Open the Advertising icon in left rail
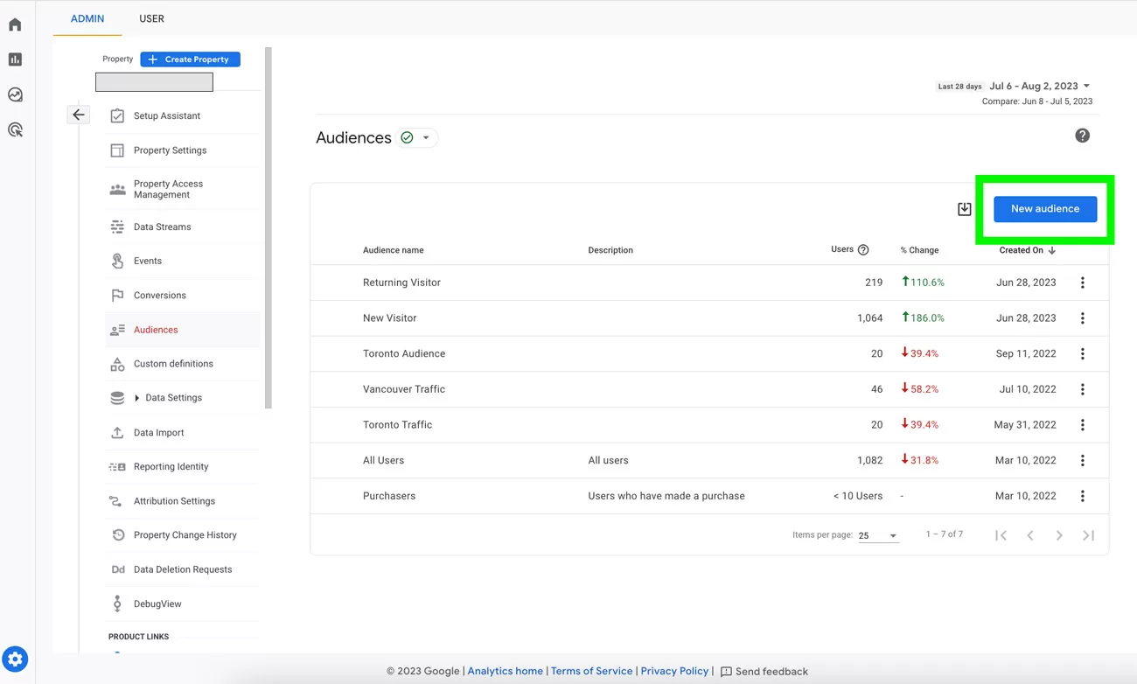 pos(15,129)
